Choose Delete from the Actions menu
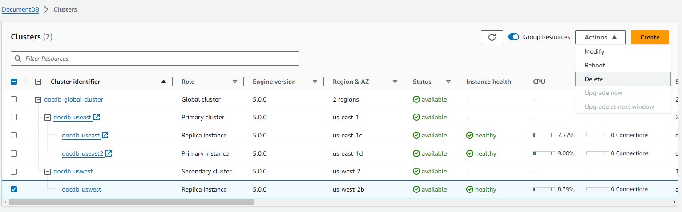This screenshot has height=212, width=682. tap(594, 79)
